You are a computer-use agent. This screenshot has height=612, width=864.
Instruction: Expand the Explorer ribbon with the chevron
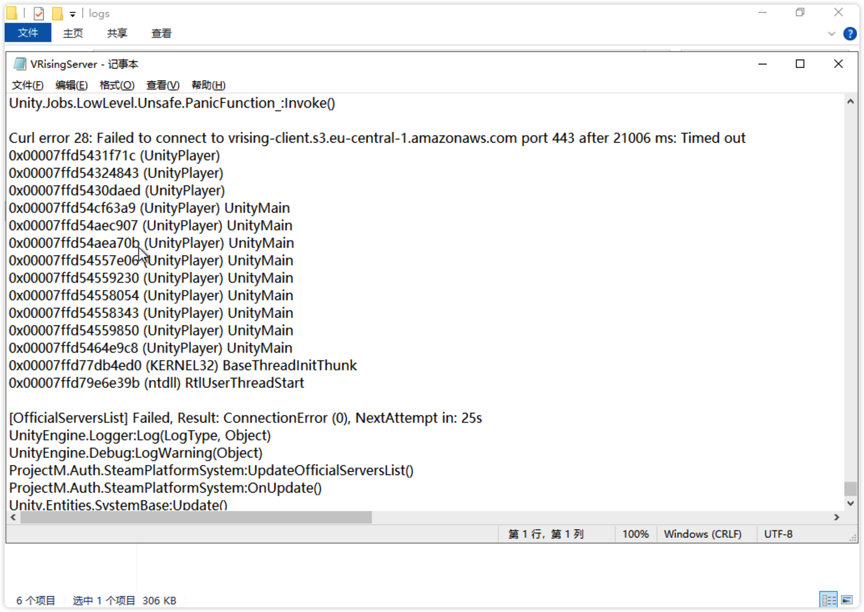[832, 33]
